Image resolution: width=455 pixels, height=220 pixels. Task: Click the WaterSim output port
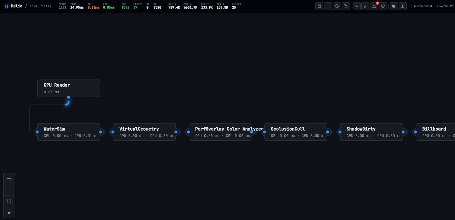pyautogui.click(x=100, y=132)
